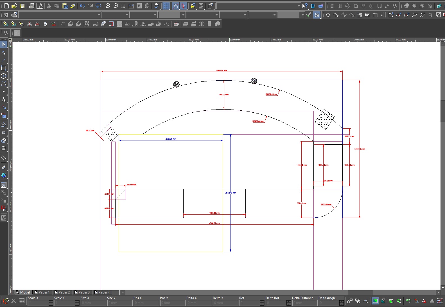Image resolution: width=445 pixels, height=307 pixels.
Task: Choose the Point tool
Action: (x=4, y=92)
